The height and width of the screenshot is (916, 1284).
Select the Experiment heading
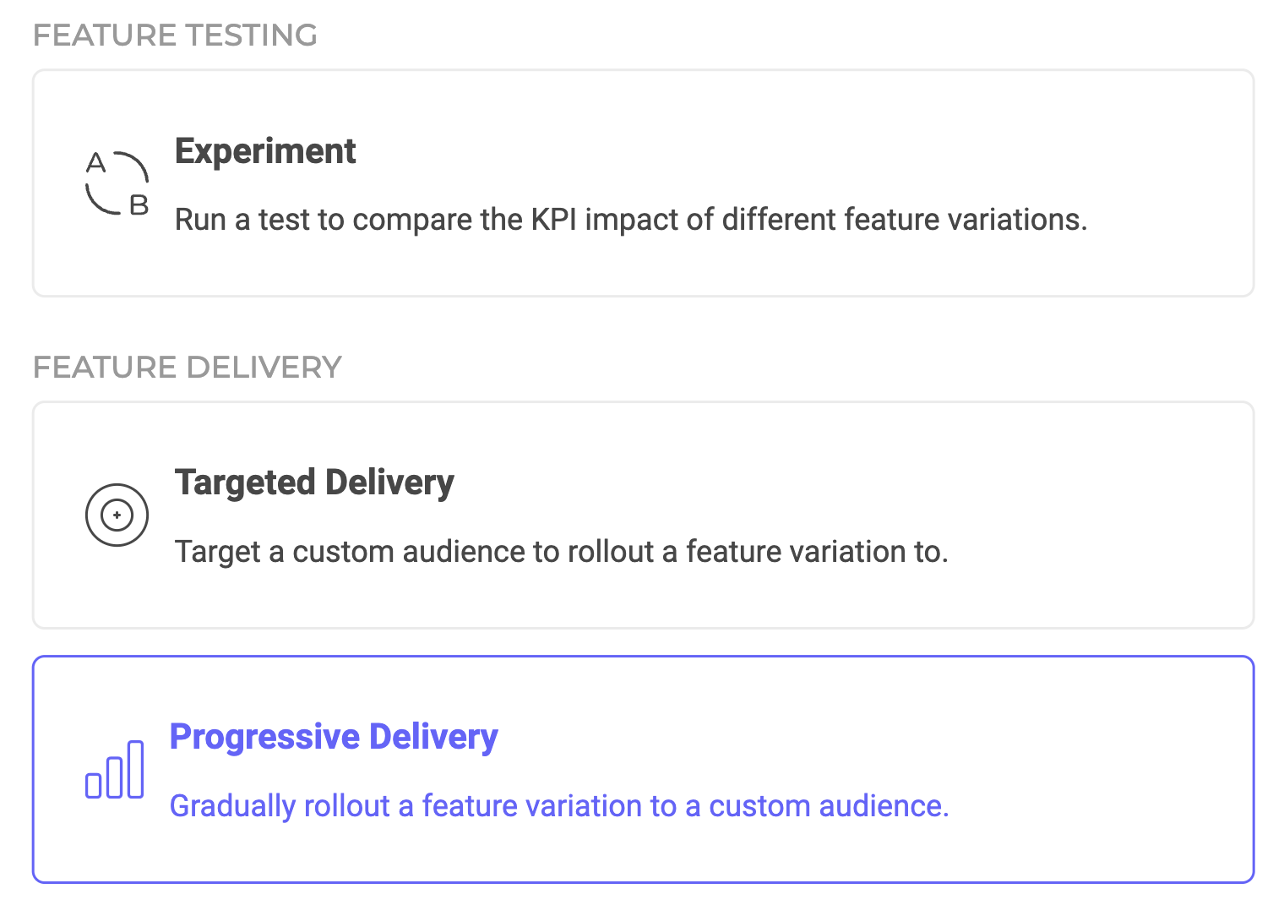coord(265,151)
